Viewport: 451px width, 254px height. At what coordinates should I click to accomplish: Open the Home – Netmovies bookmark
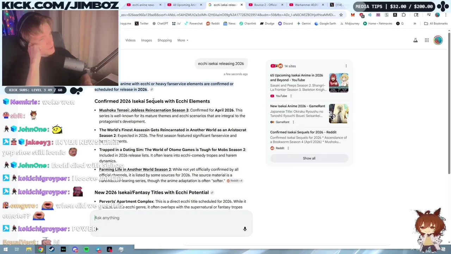coord(377,24)
